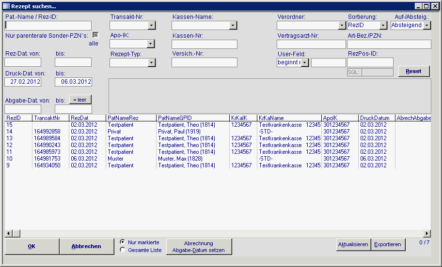Open the Rezept-Typ dropdown

151,62
